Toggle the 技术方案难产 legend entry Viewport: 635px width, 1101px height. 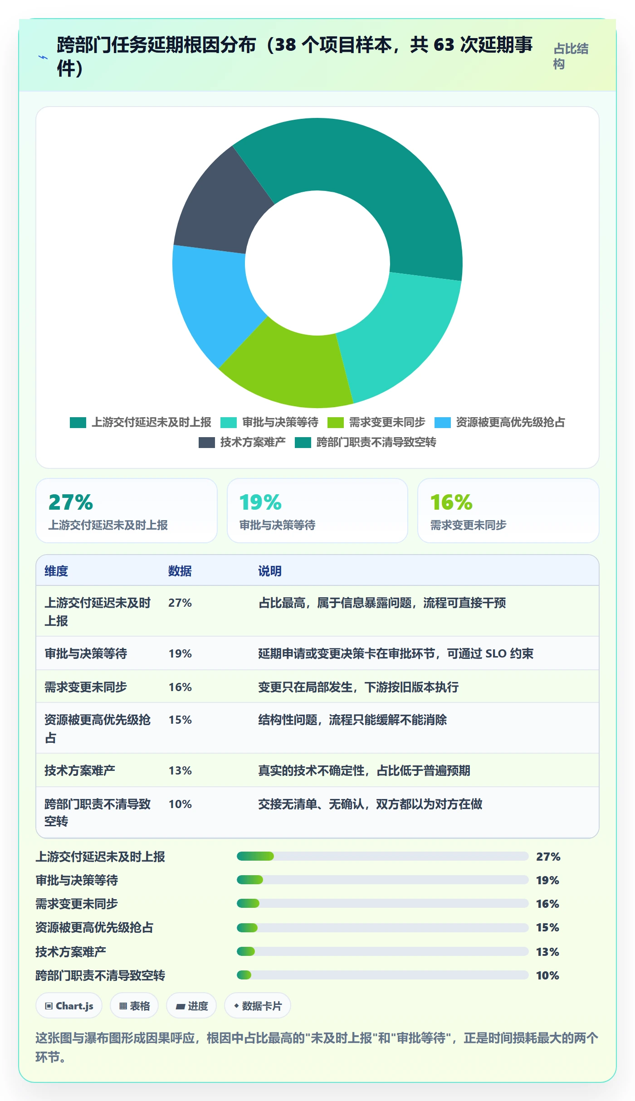pyautogui.click(x=242, y=443)
